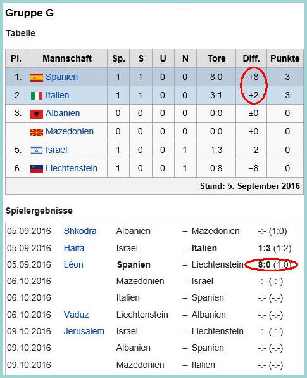Viewport: 307px width, 378px height.
Task: Open the Liechtenstein team link in table
Action: click(x=72, y=168)
